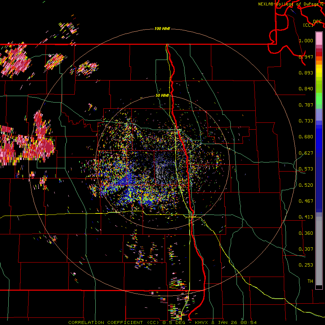Click the 00:54 timestamp
The height and width of the screenshot is (325, 325).
(248, 322)
